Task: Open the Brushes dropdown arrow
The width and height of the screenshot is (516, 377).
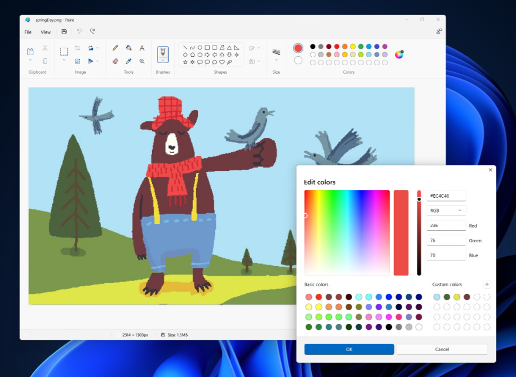Action: click(x=163, y=60)
